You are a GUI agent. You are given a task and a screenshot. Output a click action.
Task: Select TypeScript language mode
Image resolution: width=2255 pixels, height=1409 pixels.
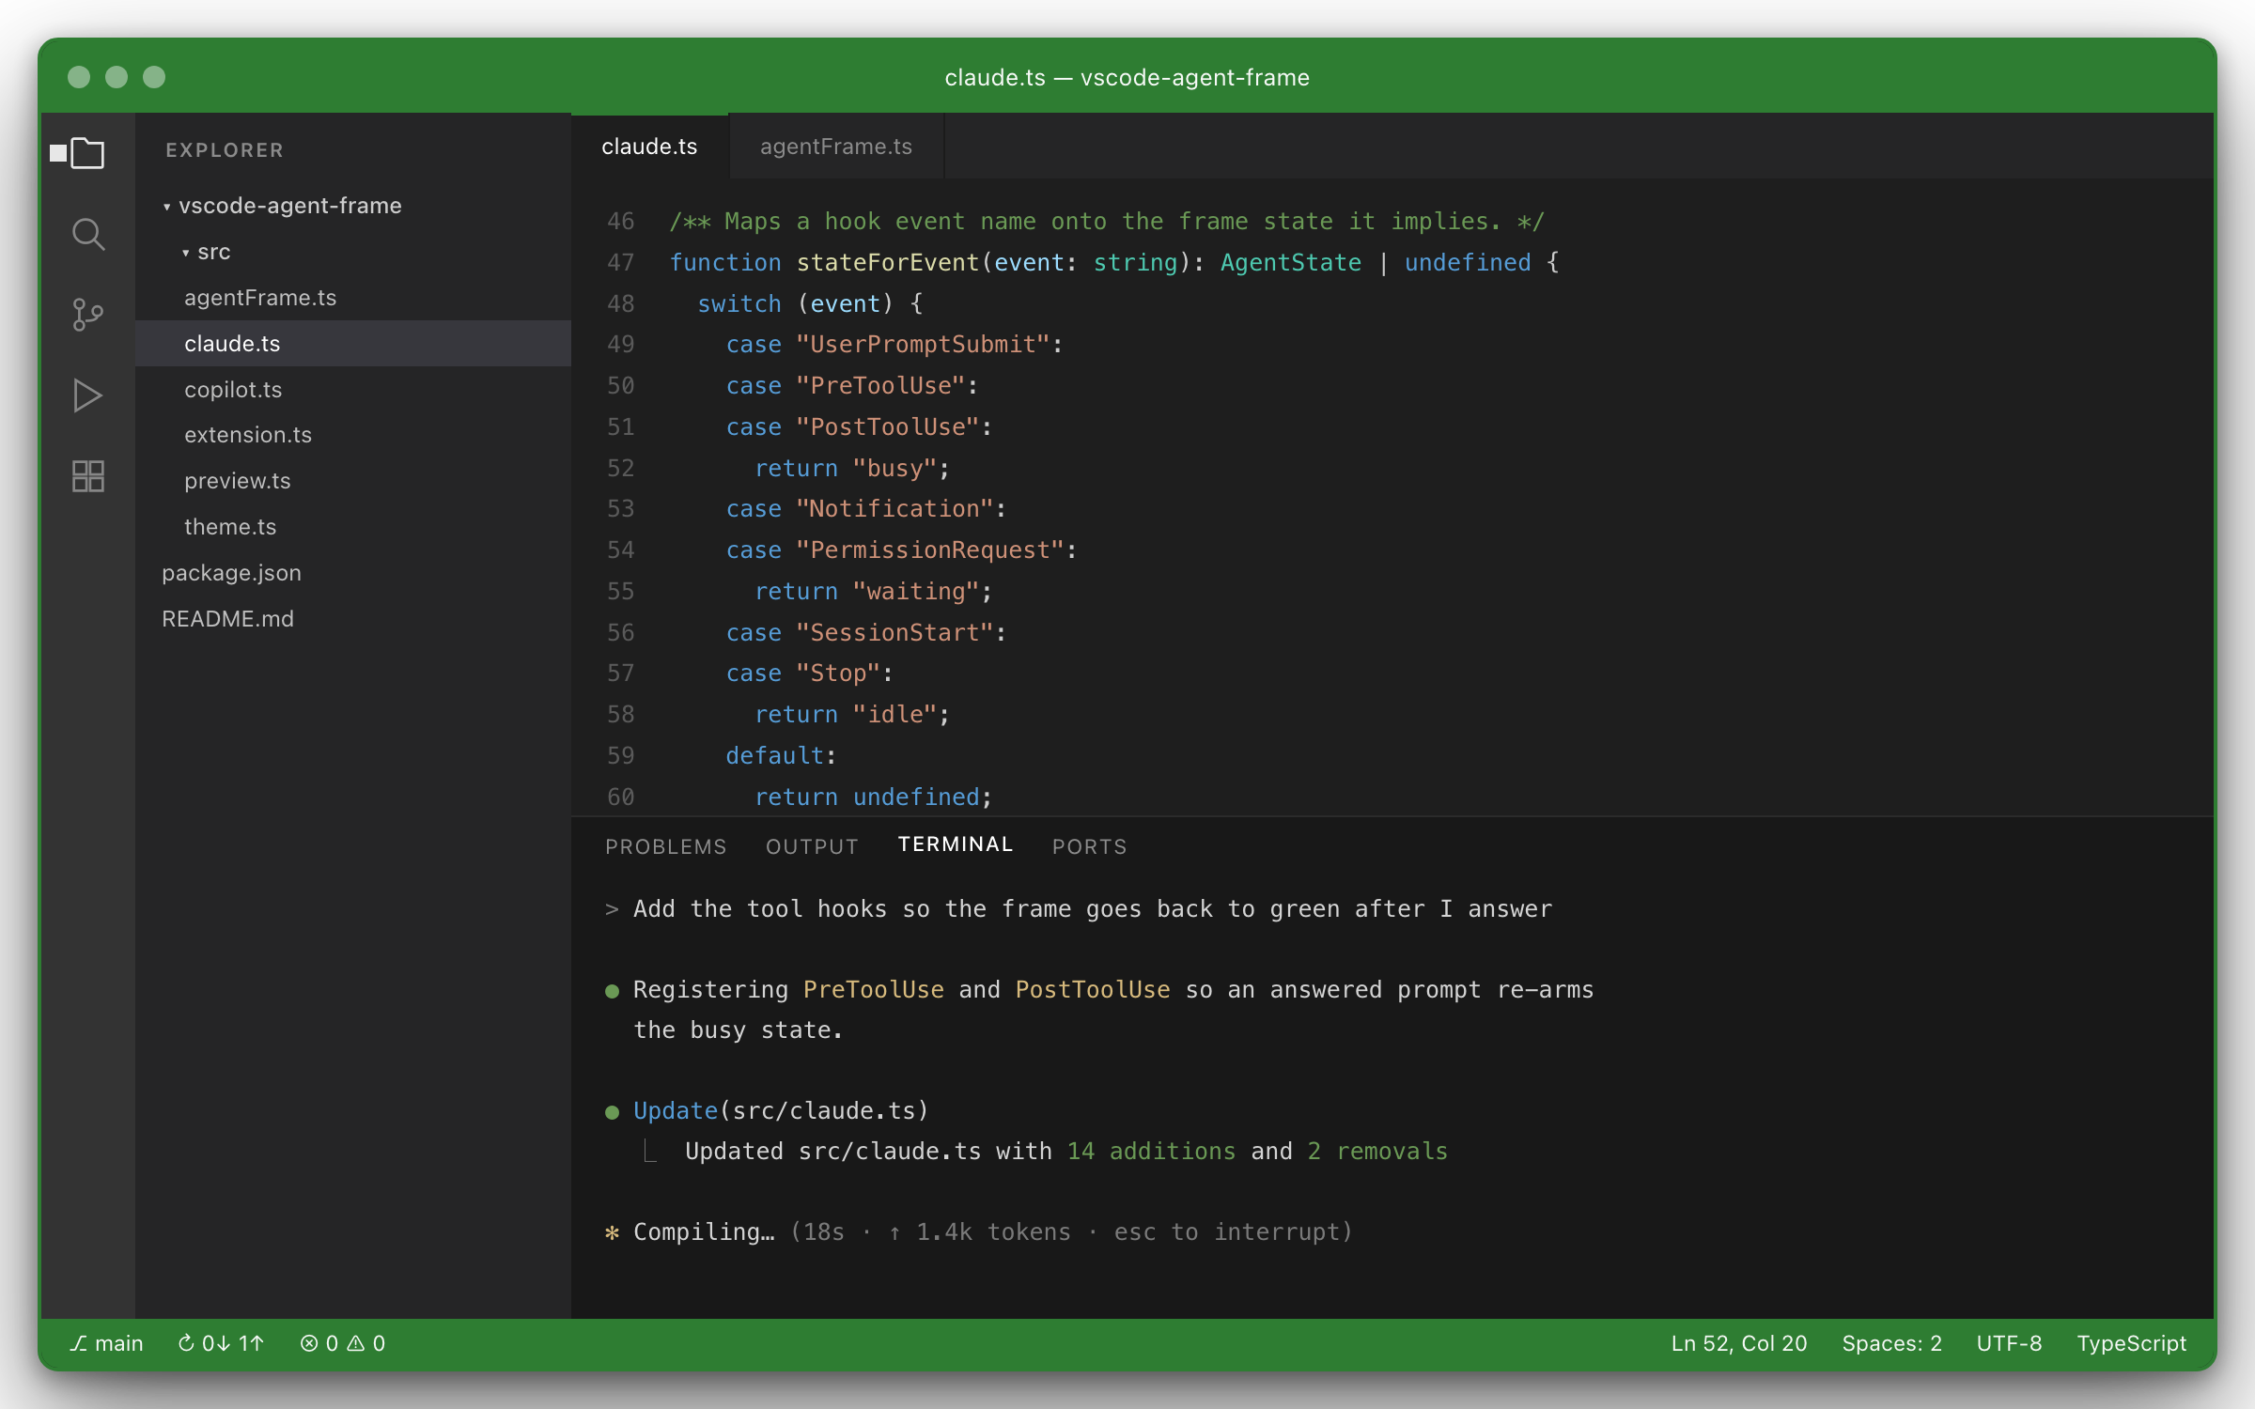click(2131, 1343)
